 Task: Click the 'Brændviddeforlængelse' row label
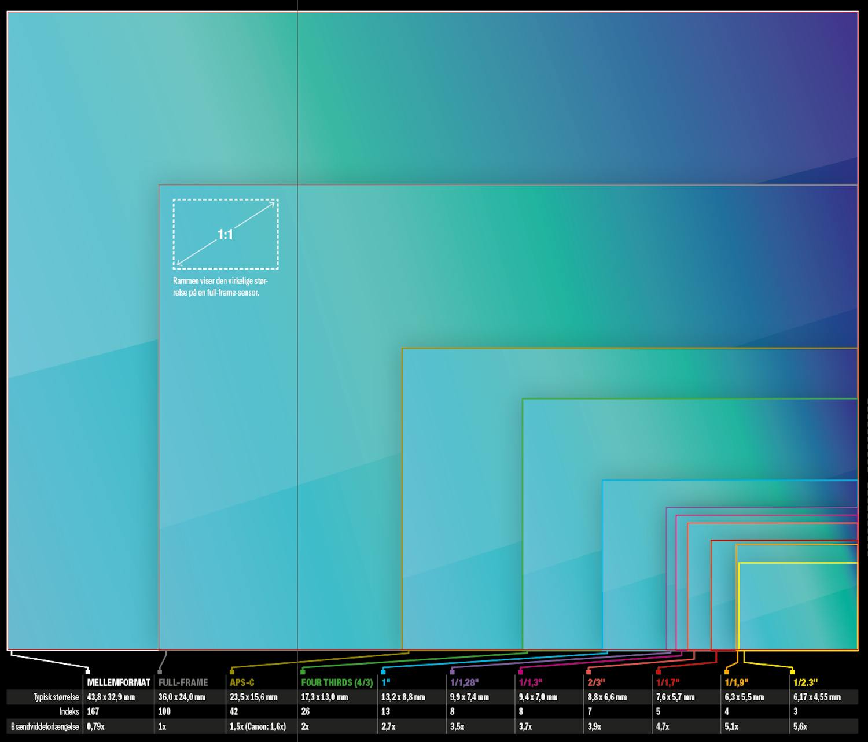(x=45, y=726)
